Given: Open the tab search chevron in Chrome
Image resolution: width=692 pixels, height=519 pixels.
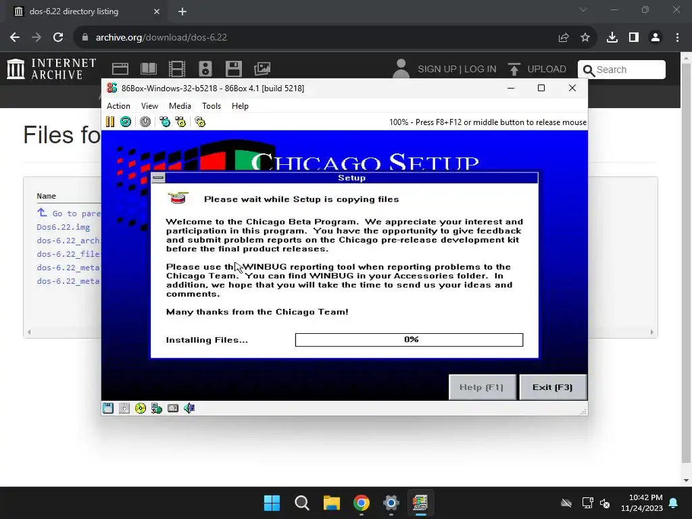Looking at the screenshot, I should (583, 9).
